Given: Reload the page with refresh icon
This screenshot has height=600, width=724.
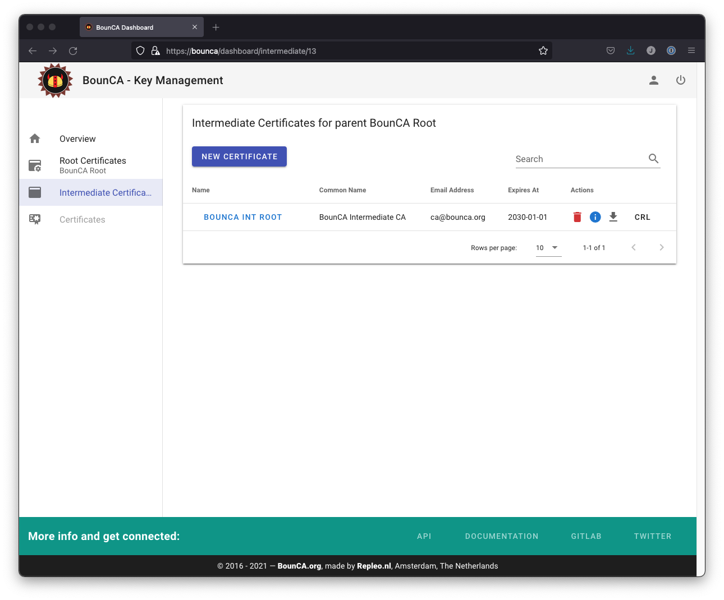Looking at the screenshot, I should coord(73,51).
